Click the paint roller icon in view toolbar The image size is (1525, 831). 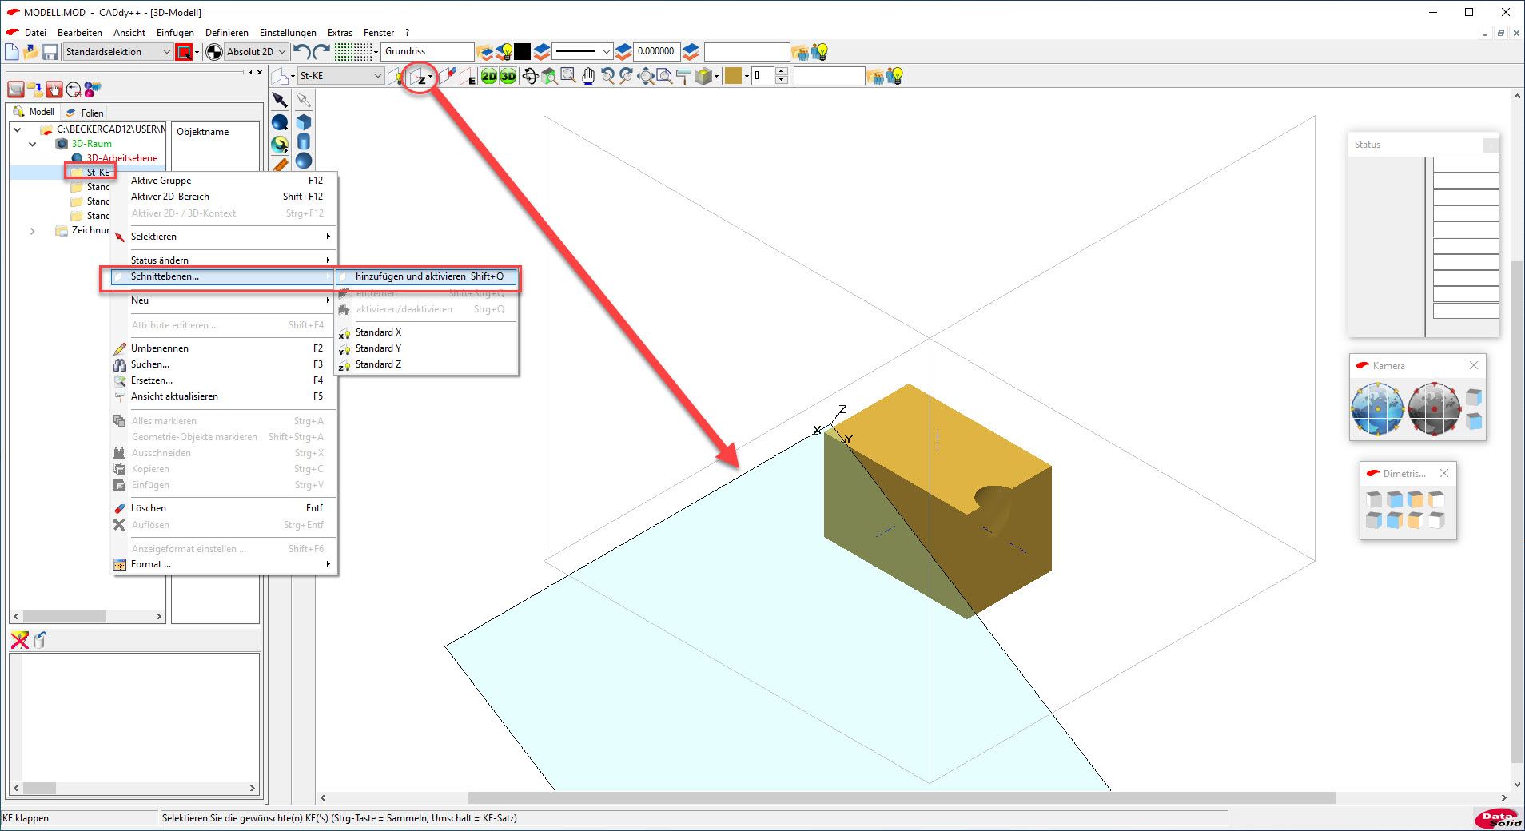pyautogui.click(x=683, y=76)
